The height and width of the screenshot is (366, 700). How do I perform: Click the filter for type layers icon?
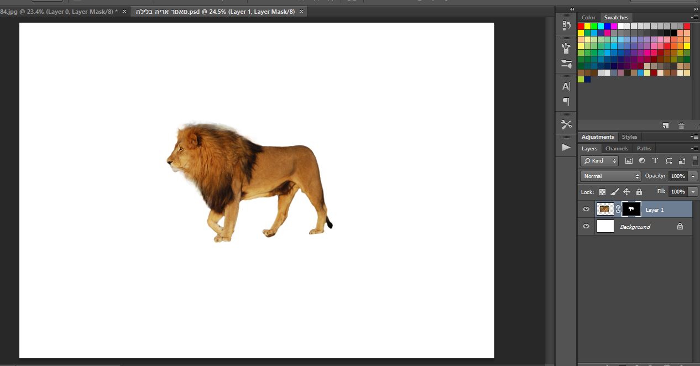point(655,161)
